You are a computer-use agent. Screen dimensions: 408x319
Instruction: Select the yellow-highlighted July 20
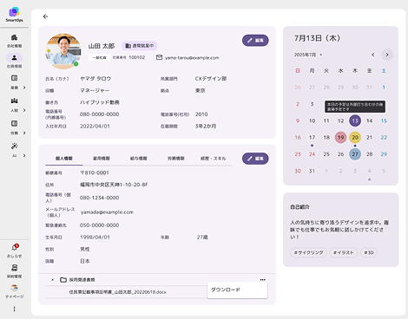coord(355,138)
